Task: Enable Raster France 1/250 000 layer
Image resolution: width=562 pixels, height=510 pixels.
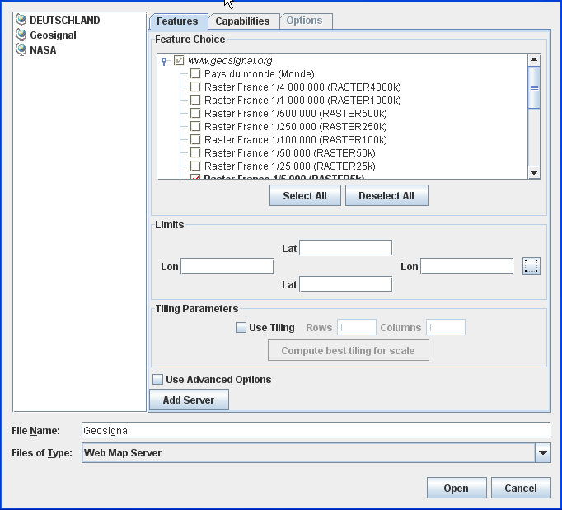Action: 195,127
